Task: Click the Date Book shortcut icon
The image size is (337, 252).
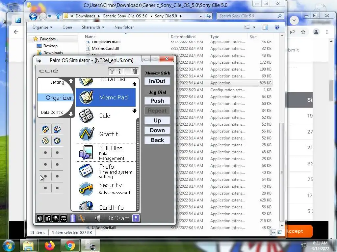Action: pyautogui.click(x=45, y=129)
